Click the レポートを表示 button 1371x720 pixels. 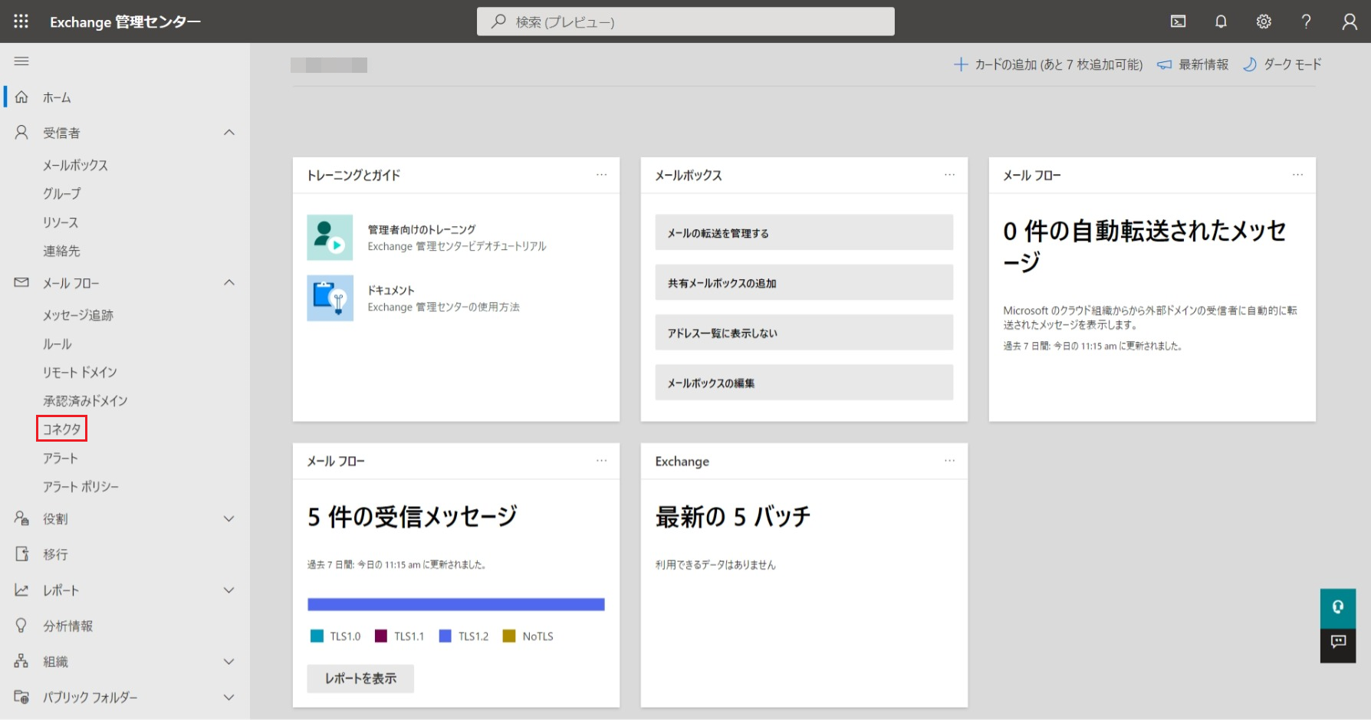[360, 679]
